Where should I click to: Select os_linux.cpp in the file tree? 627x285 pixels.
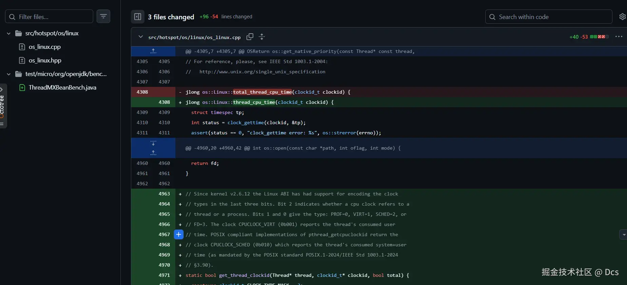(x=45, y=47)
